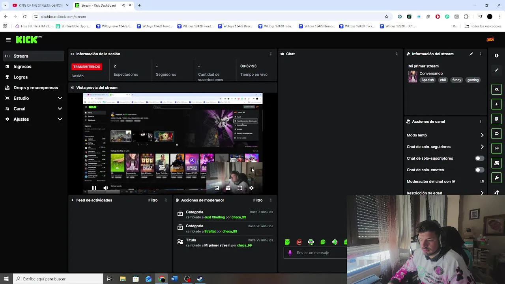Click the info icon in the right rail
This screenshot has width=505, height=284.
click(x=497, y=56)
